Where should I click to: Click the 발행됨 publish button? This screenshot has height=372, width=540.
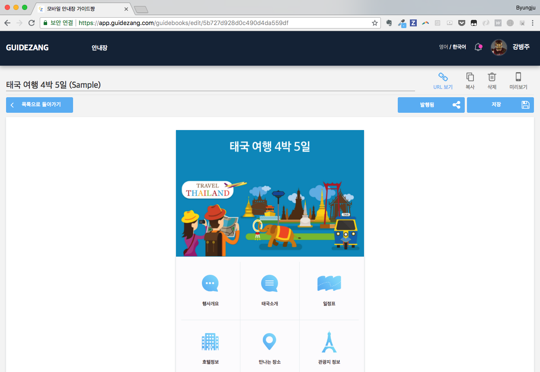431,105
